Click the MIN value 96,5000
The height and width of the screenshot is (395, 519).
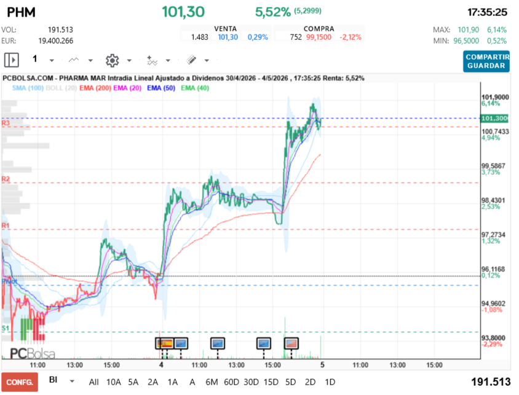[x=466, y=41]
